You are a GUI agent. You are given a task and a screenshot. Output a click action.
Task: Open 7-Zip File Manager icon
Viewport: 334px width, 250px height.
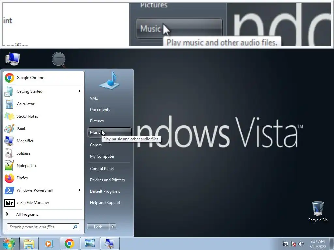pyautogui.click(x=9, y=203)
